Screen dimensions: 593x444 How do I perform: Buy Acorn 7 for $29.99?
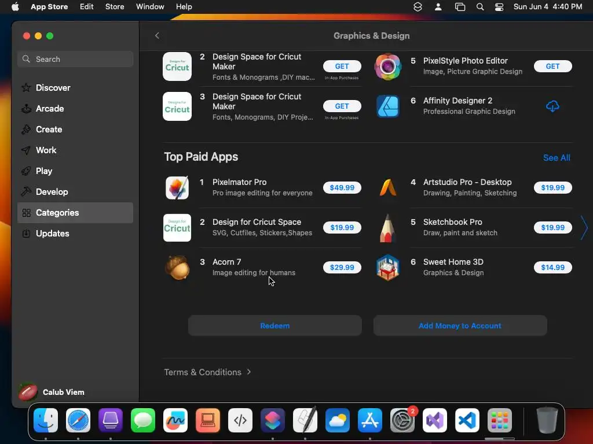(342, 267)
